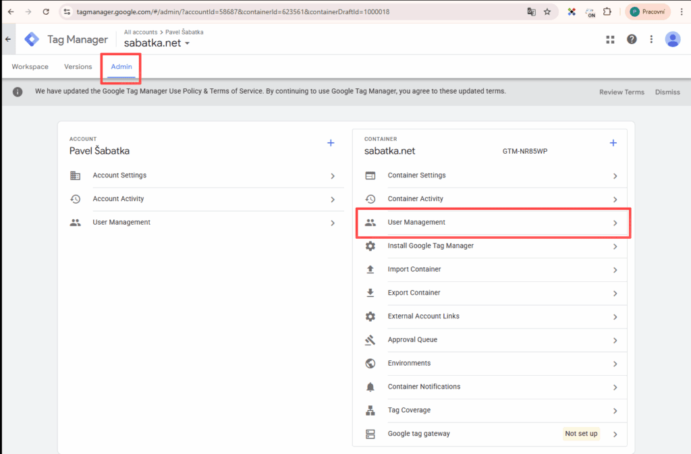Click the browser back arrow
The width and height of the screenshot is (691, 454).
click(11, 12)
